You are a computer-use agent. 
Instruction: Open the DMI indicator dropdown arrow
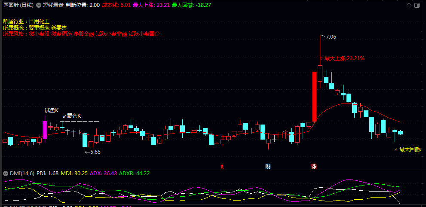point(5,174)
